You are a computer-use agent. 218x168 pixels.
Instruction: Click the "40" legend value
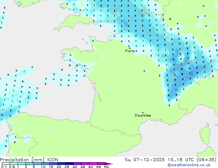[x=90, y=167]
